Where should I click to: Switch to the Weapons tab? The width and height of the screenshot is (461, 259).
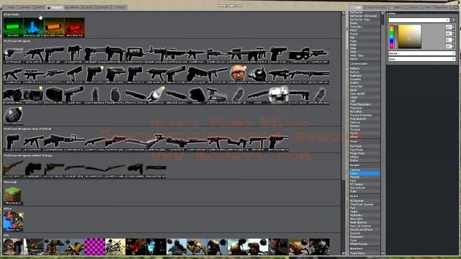(55, 7)
